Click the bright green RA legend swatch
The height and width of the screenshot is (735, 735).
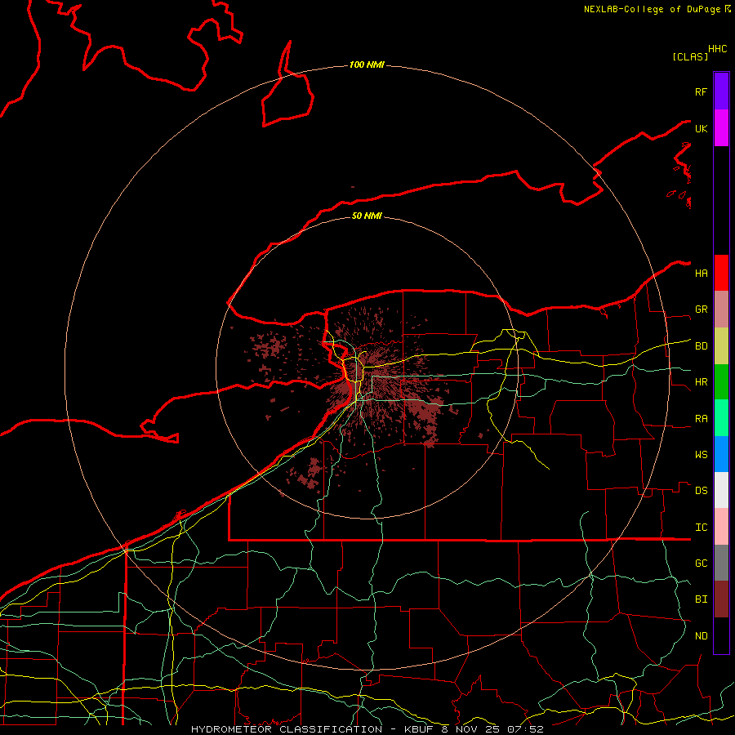tap(721, 418)
